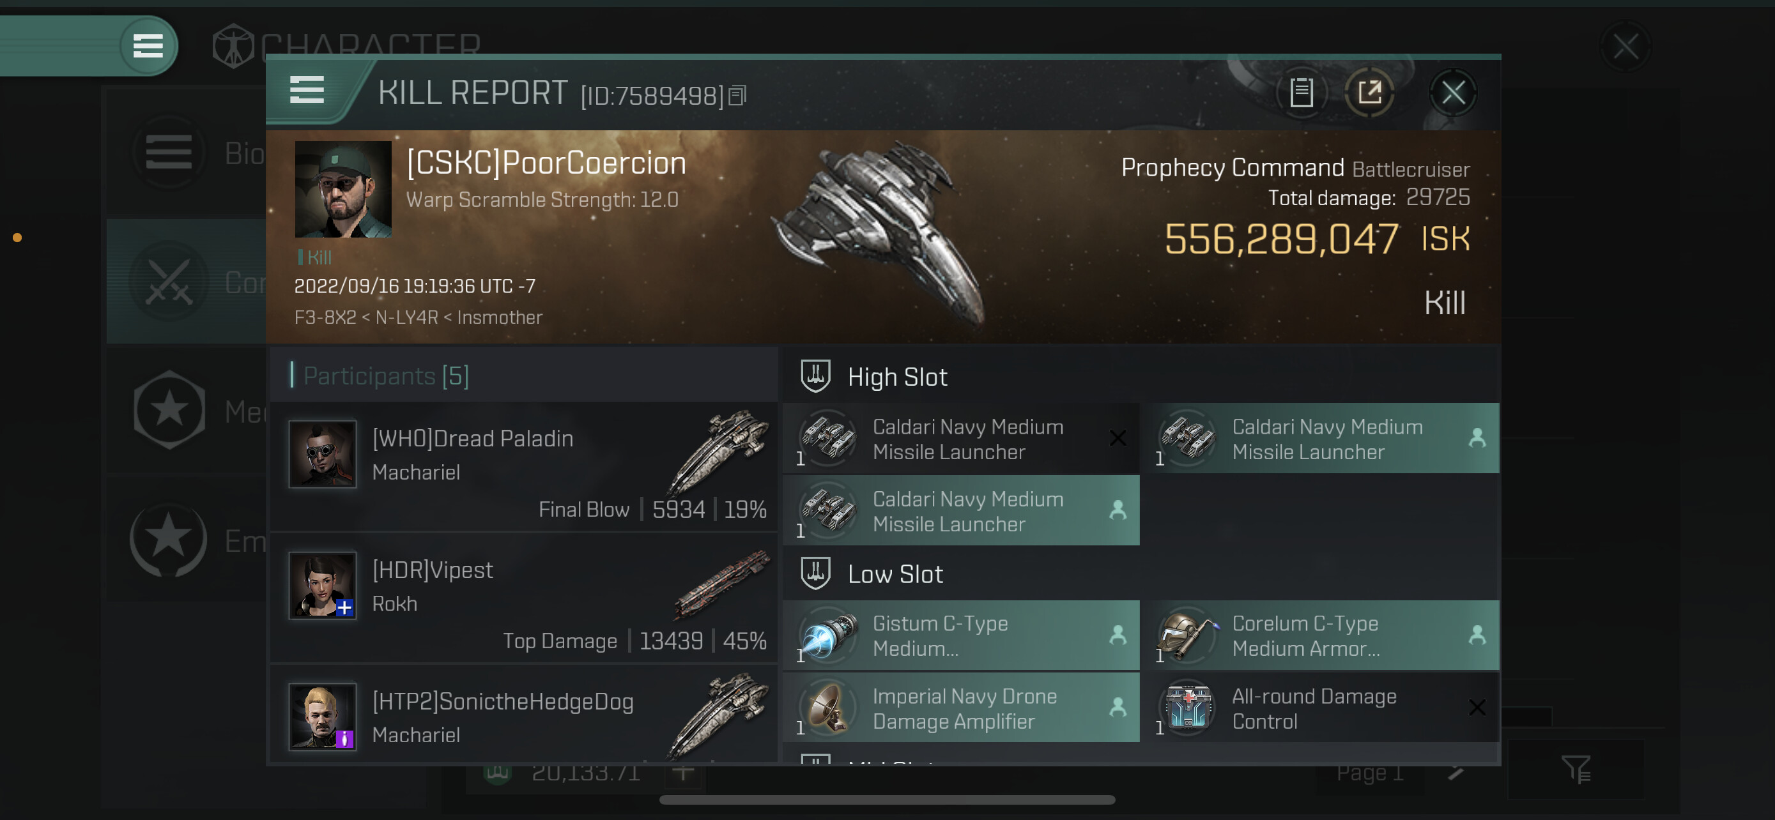1775x820 pixels.
Task: Click the F3-8X2 system location link
Action: [325, 317]
